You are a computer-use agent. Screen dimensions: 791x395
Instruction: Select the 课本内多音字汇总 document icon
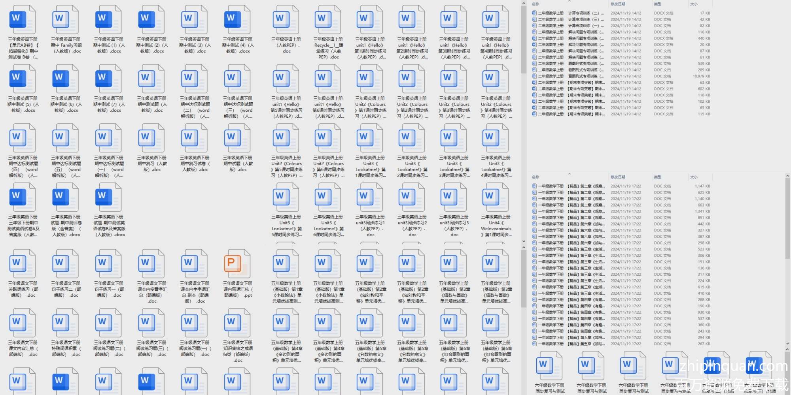151,263
